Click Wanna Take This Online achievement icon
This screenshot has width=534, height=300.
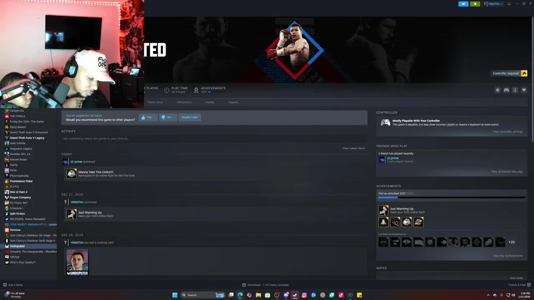tap(72, 174)
